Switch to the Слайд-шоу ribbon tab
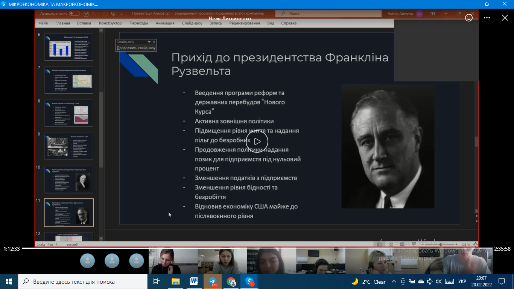The width and height of the screenshot is (514, 289). [192, 23]
